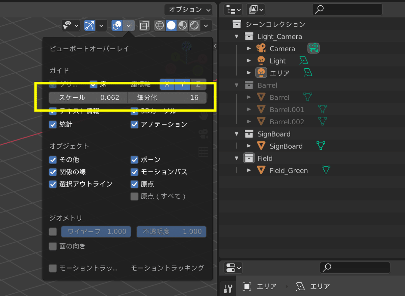Image resolution: width=405 pixels, height=296 pixels.
Task: Click the outliner search field
Action: tap(347, 9)
